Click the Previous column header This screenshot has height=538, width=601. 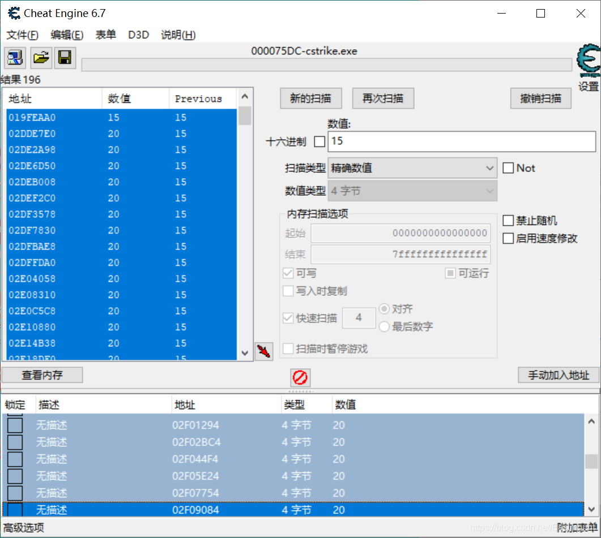(203, 99)
